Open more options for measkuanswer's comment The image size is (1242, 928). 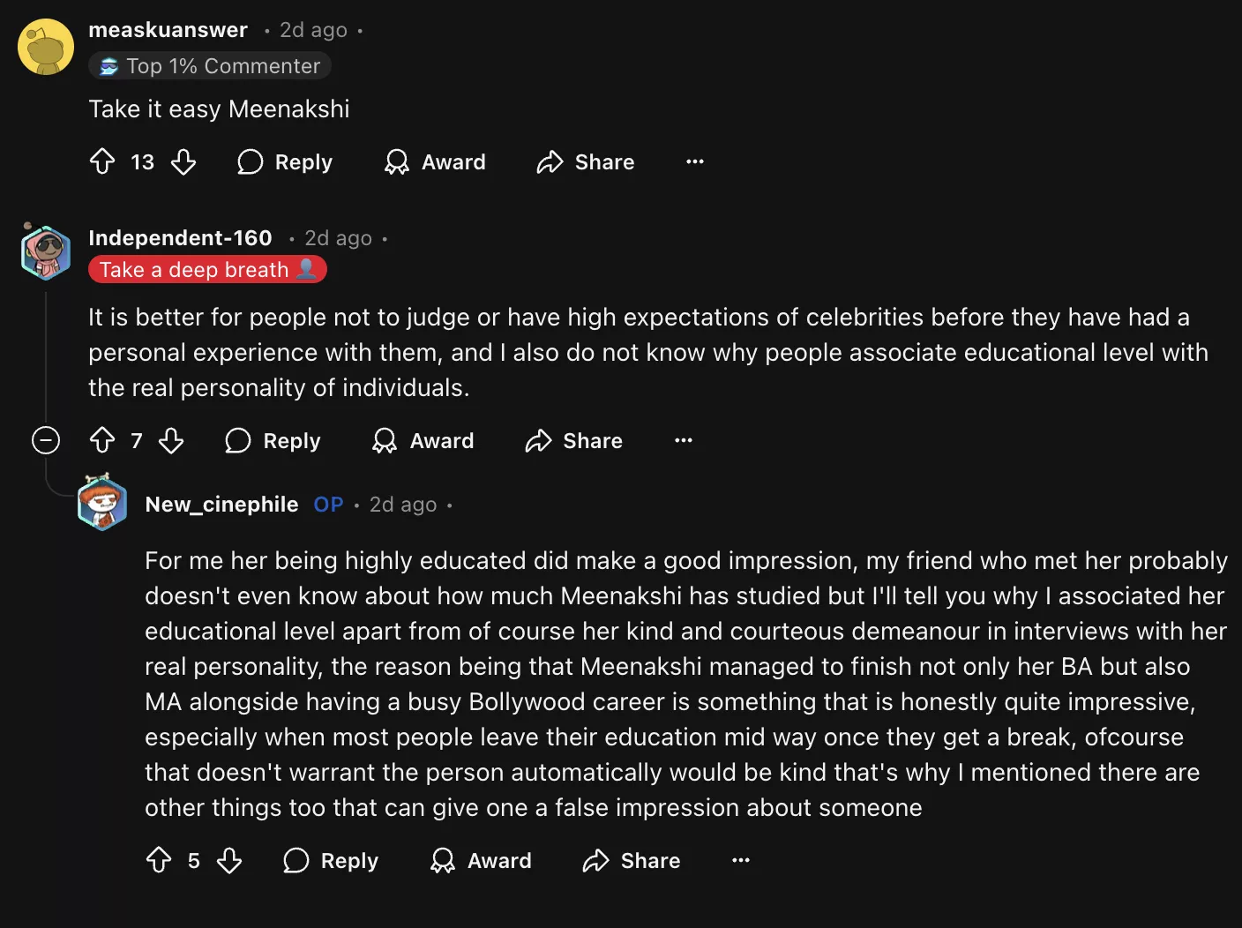click(x=695, y=161)
